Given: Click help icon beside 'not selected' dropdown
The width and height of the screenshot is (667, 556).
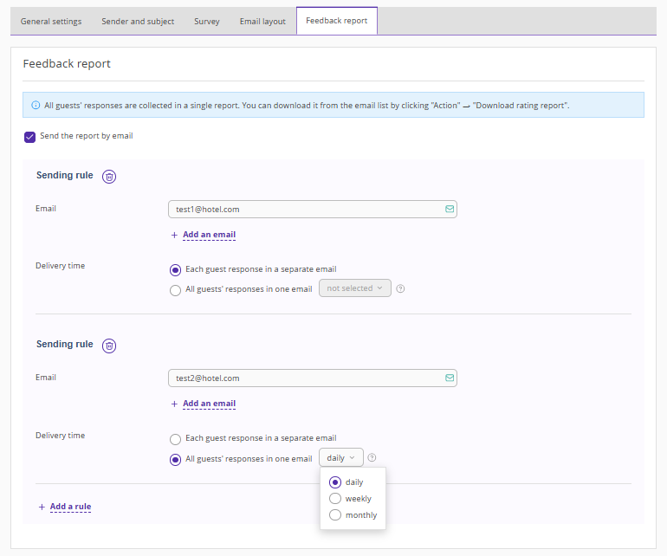Looking at the screenshot, I should pos(401,288).
